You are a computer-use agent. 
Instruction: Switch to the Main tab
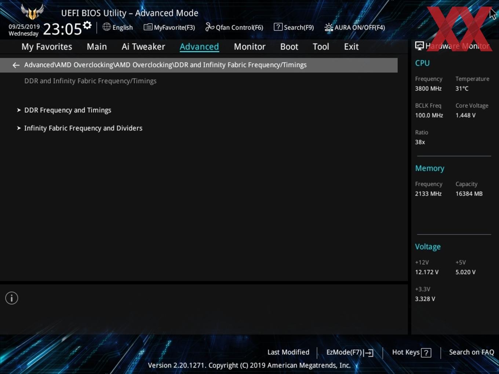(x=97, y=47)
